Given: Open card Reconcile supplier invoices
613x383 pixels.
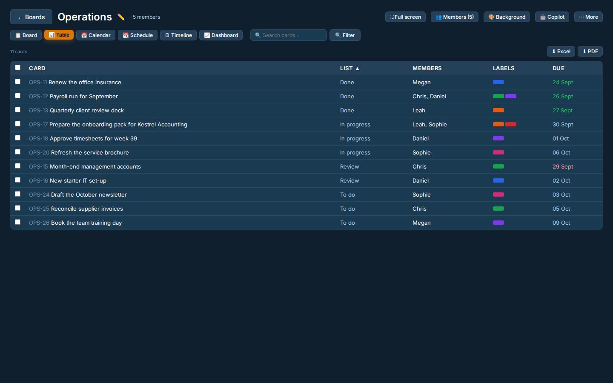Looking at the screenshot, I should [87, 209].
